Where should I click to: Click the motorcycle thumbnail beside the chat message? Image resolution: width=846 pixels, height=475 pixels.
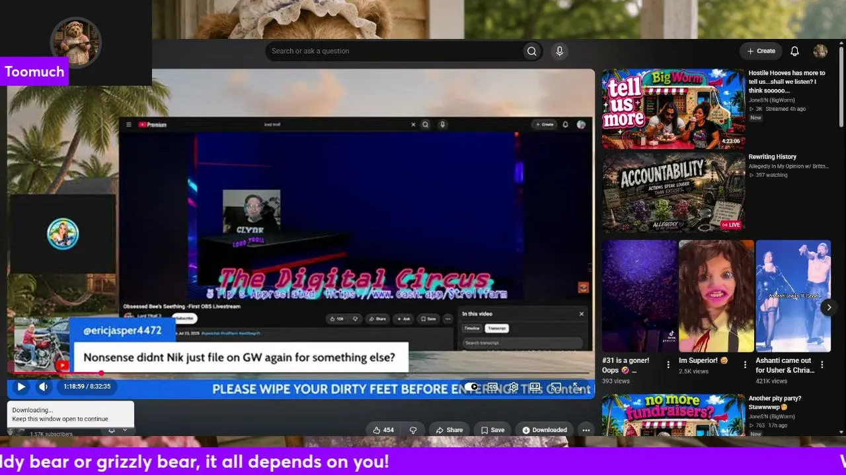[42, 346]
